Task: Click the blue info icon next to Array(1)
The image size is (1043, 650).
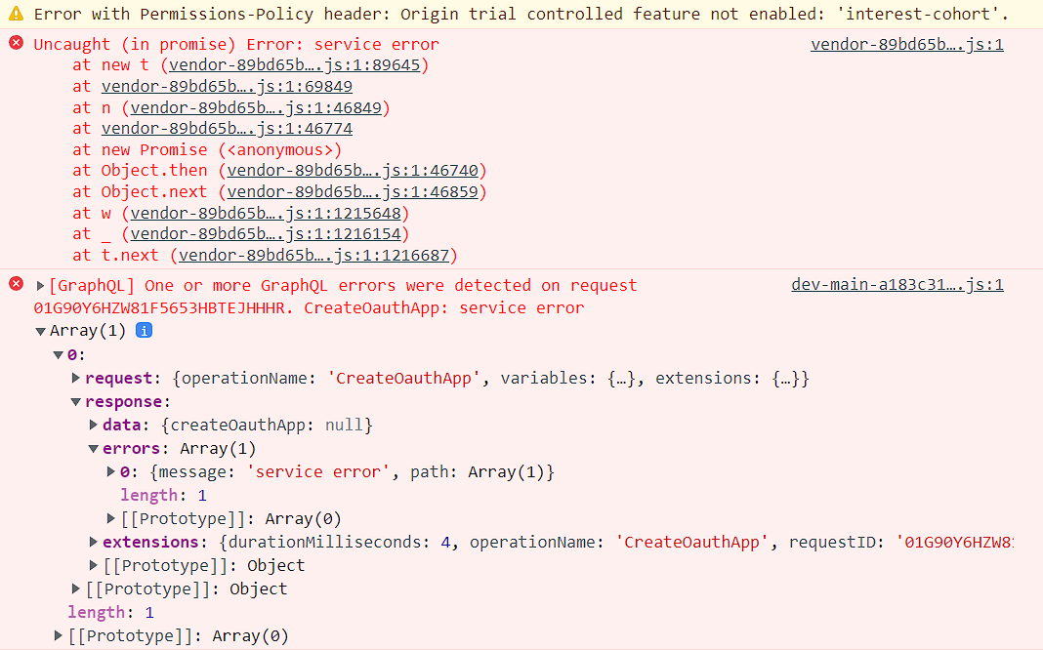Action: click(143, 330)
